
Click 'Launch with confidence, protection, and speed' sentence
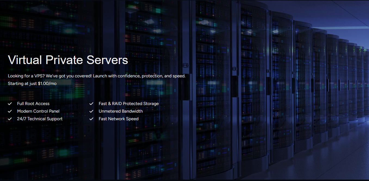point(139,76)
